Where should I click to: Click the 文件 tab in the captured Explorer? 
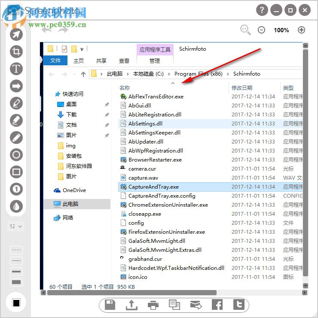[55, 61]
